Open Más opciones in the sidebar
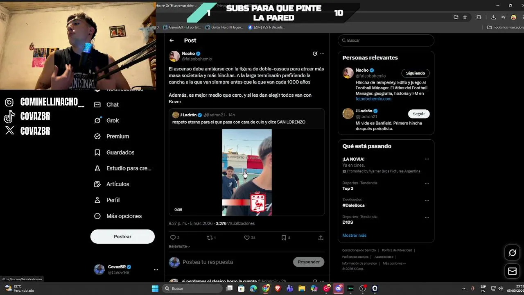The image size is (524, 295). [118, 216]
